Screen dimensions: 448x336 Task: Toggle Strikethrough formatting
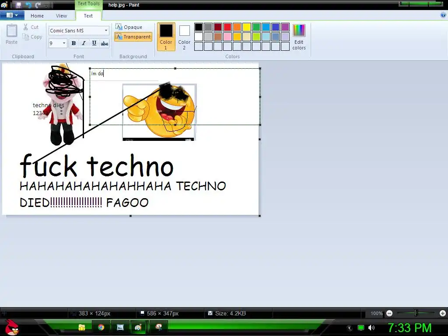104,43
